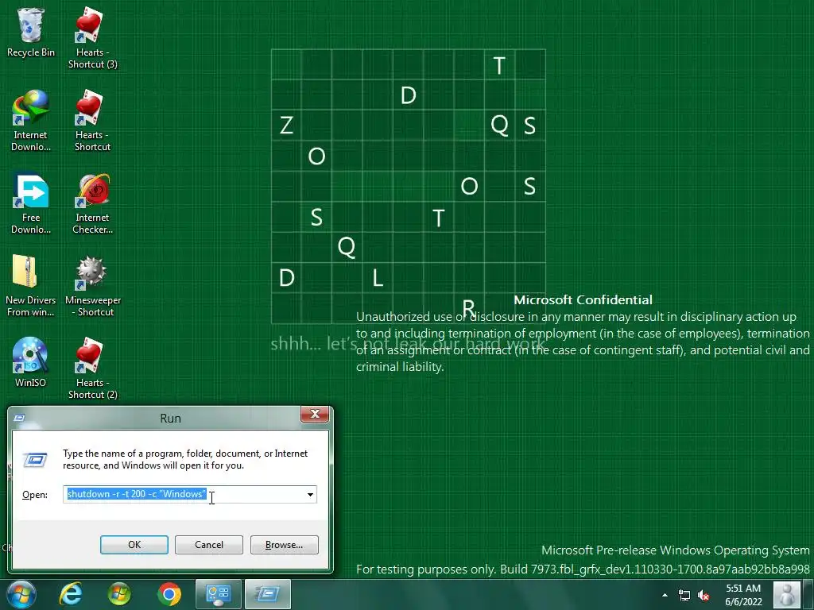The height and width of the screenshot is (610, 814).
Task: Click the Microsoft Pre-release Windows Operating System text
Action: tap(676, 550)
